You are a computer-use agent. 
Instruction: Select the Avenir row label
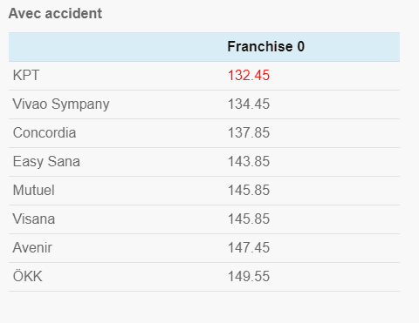point(32,248)
